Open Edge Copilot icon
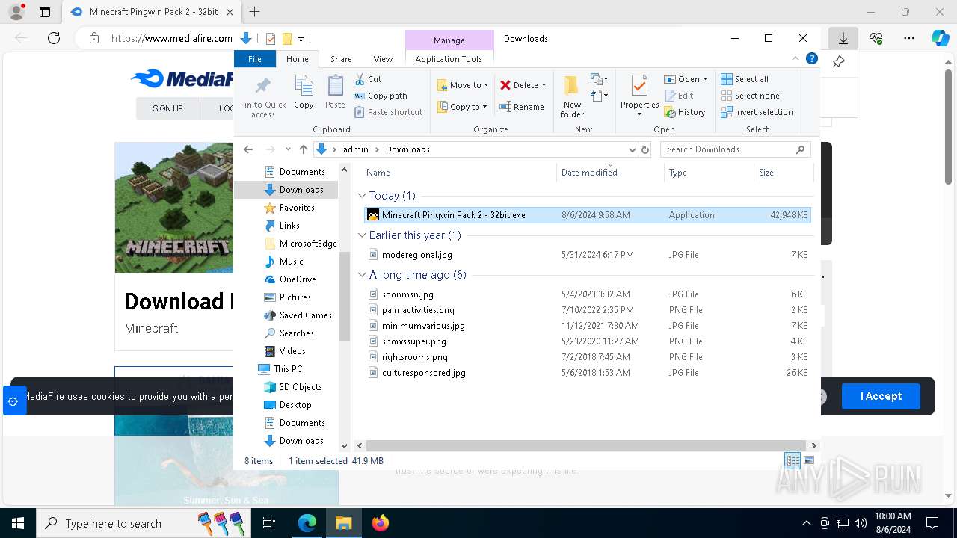957x538 pixels. point(940,38)
